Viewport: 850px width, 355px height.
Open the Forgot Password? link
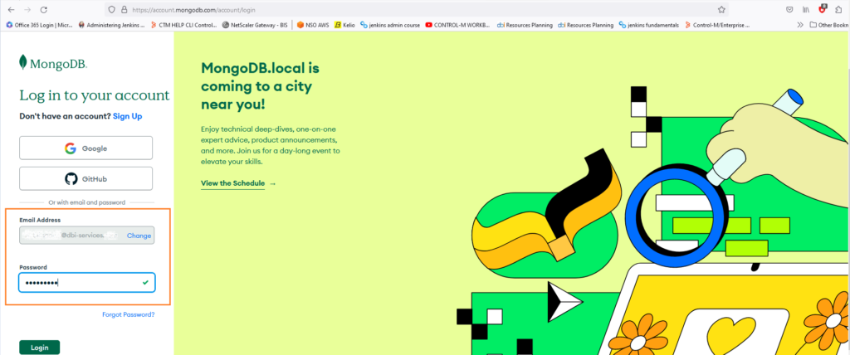click(129, 314)
